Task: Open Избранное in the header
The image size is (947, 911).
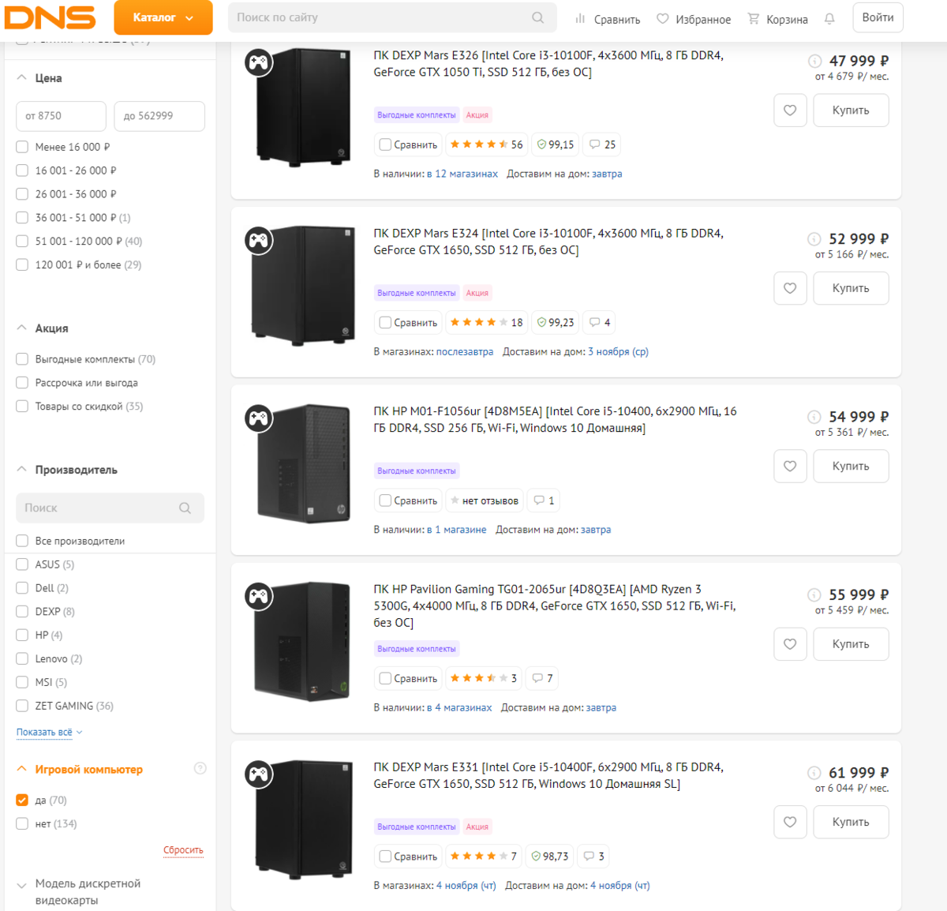Action: (x=694, y=19)
